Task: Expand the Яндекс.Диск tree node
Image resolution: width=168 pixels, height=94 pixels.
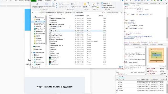Action: point(32,49)
